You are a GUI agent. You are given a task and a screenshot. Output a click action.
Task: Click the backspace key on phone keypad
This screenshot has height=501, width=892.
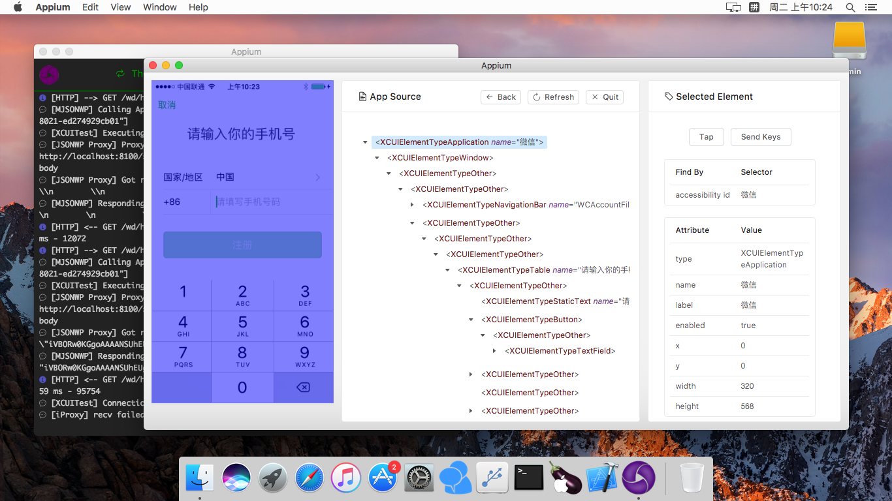pos(303,387)
